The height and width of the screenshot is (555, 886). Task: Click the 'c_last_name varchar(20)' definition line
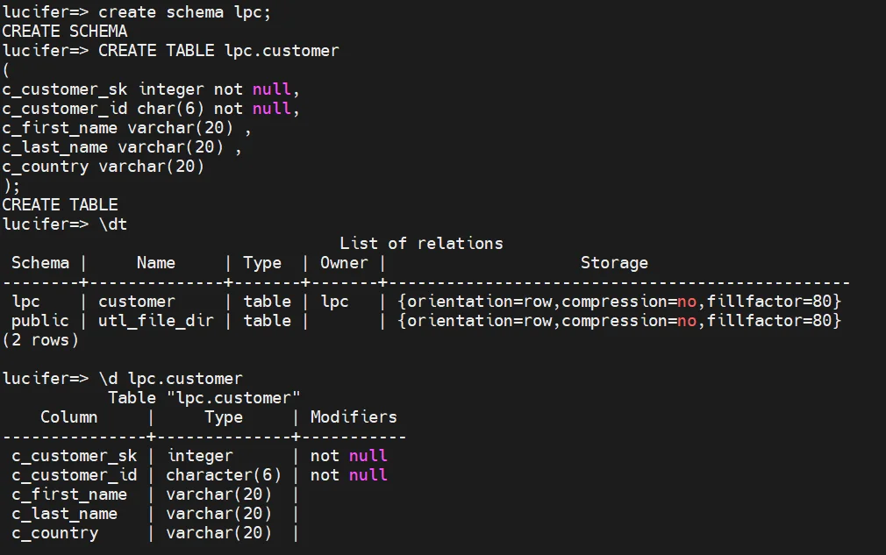coord(122,147)
